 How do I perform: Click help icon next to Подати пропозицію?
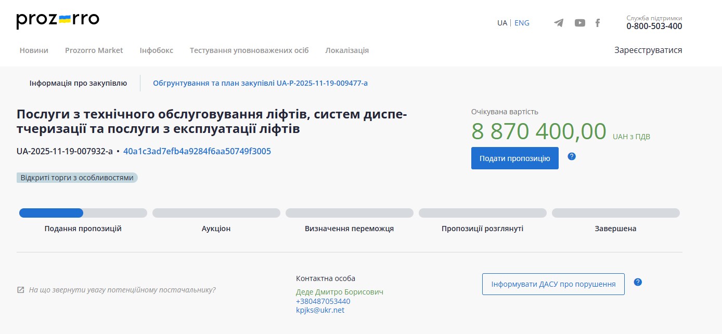click(x=572, y=156)
